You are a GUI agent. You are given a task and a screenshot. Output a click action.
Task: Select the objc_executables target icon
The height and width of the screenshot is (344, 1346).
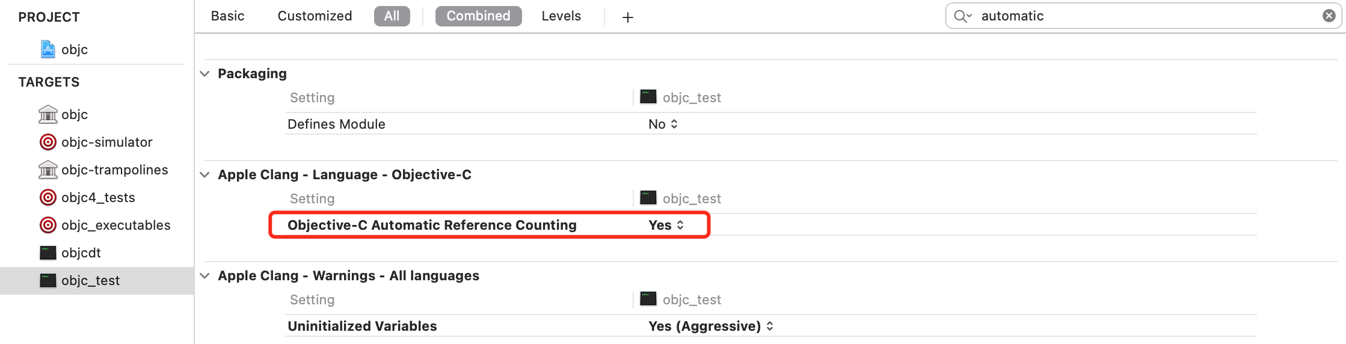tap(48, 225)
